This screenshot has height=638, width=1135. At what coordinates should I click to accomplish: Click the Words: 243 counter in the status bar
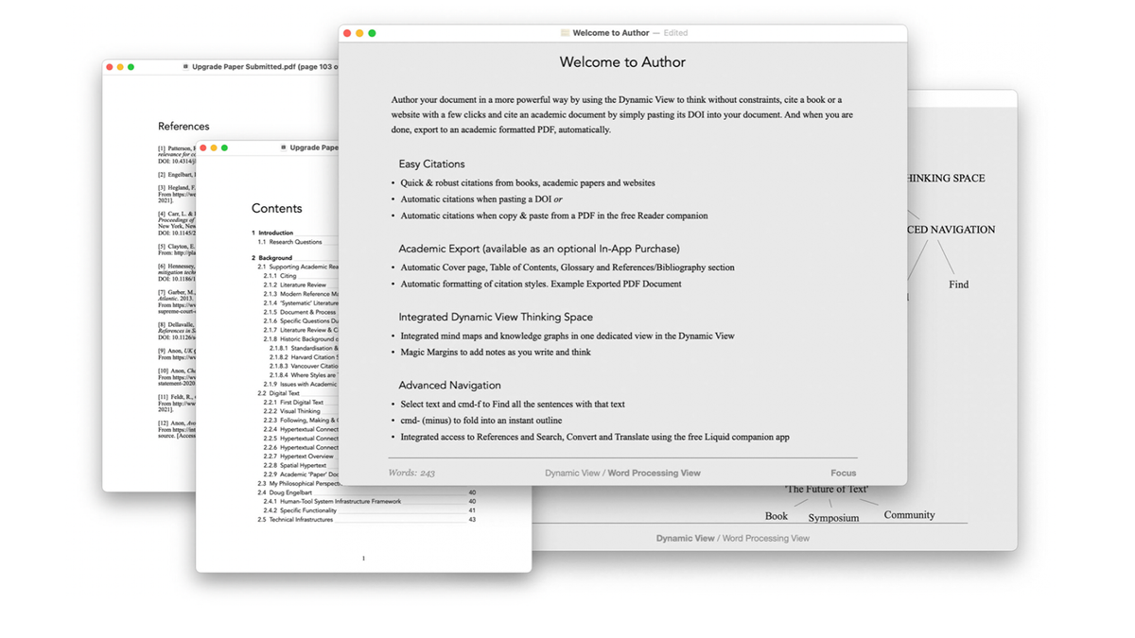pyautogui.click(x=410, y=472)
